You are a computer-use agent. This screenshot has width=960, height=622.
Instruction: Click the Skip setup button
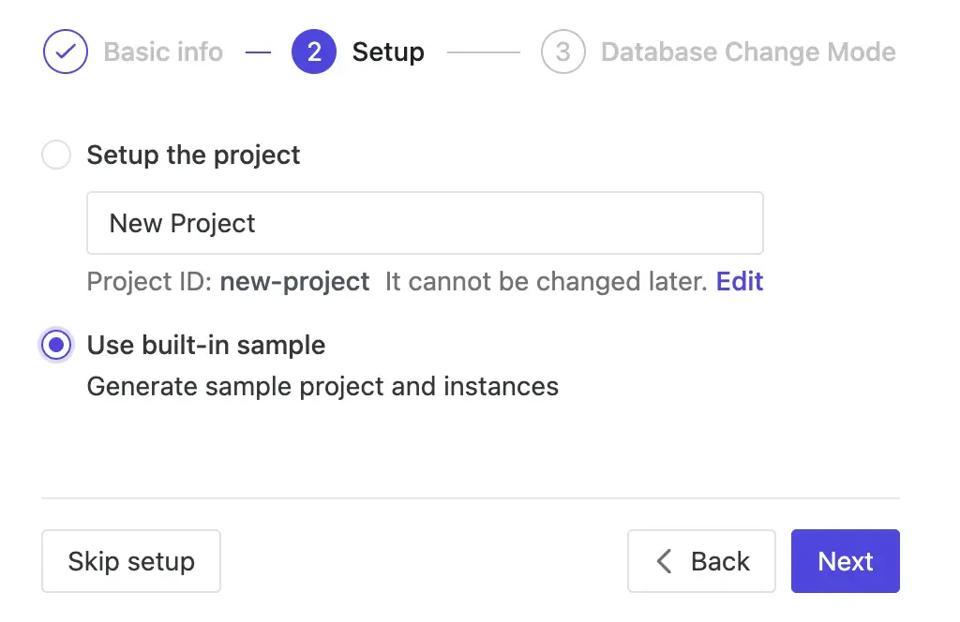tap(130, 561)
